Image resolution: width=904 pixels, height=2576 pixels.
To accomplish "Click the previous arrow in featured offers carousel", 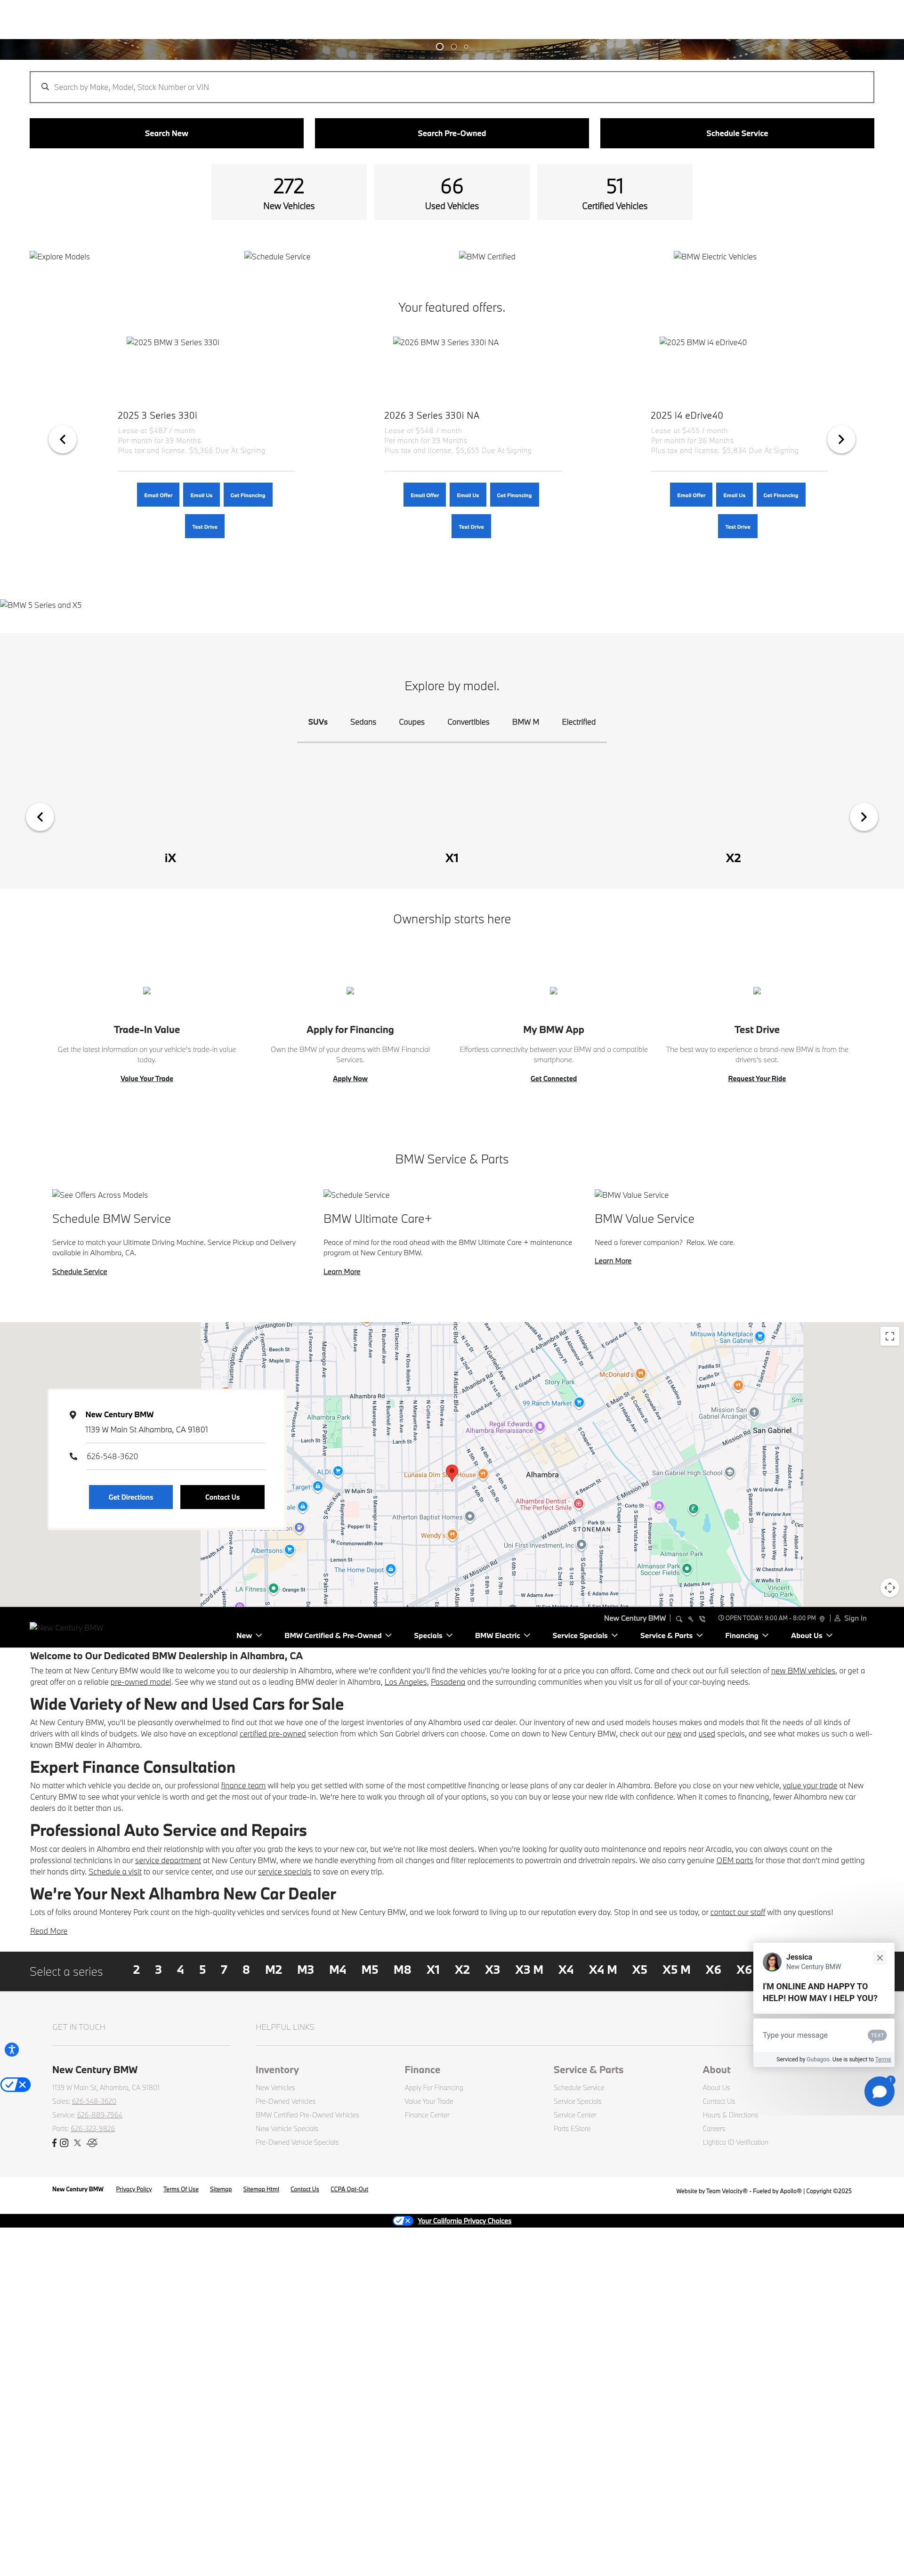I will point(63,439).
